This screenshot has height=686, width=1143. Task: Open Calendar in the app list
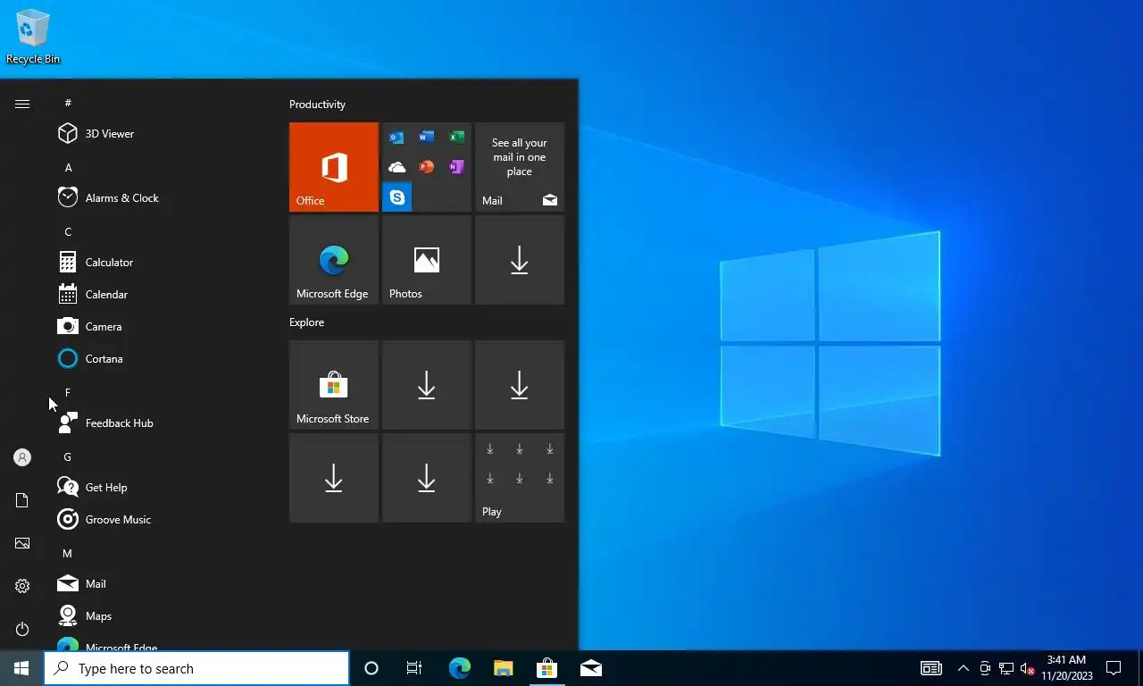(x=161, y=294)
